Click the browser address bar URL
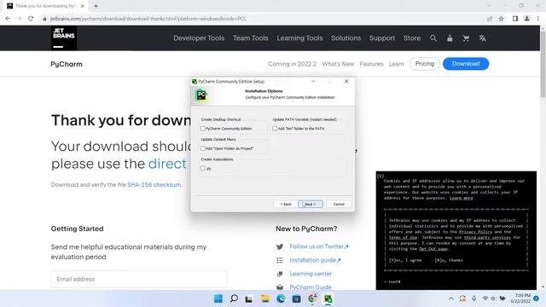 point(148,19)
